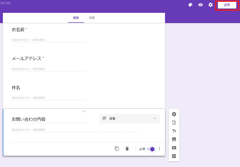Open the form settings gear
The image size is (240, 167).
tap(210, 5)
